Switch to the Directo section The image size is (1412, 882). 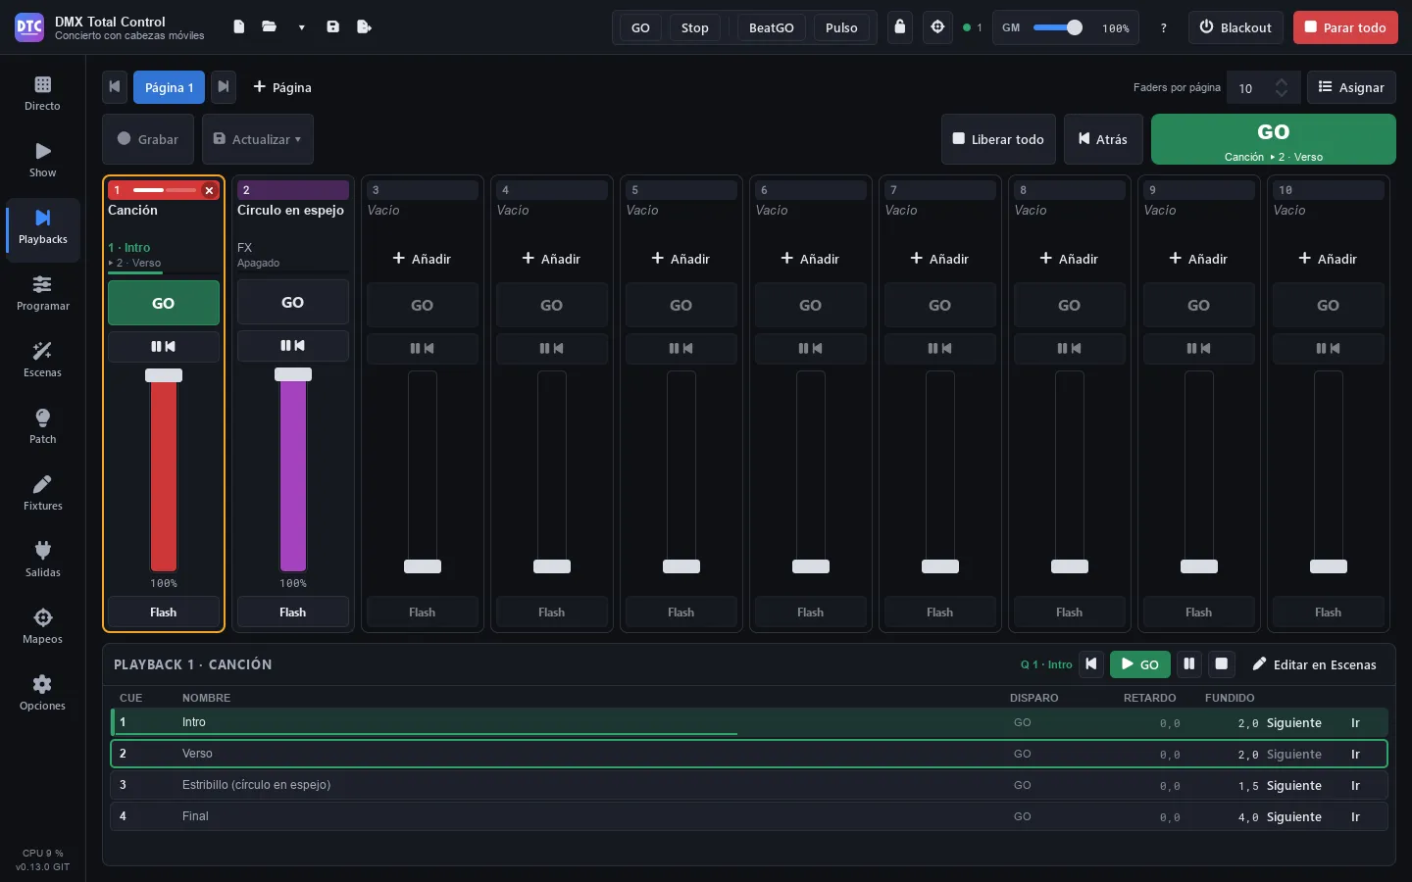(x=43, y=93)
